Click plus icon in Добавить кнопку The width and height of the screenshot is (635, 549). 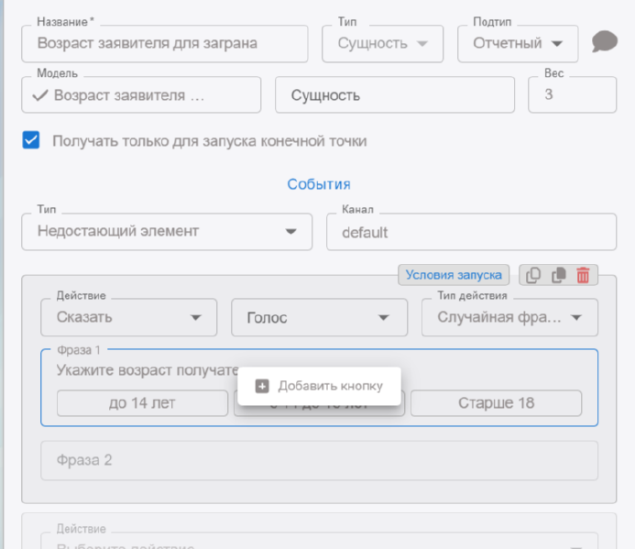(x=262, y=386)
